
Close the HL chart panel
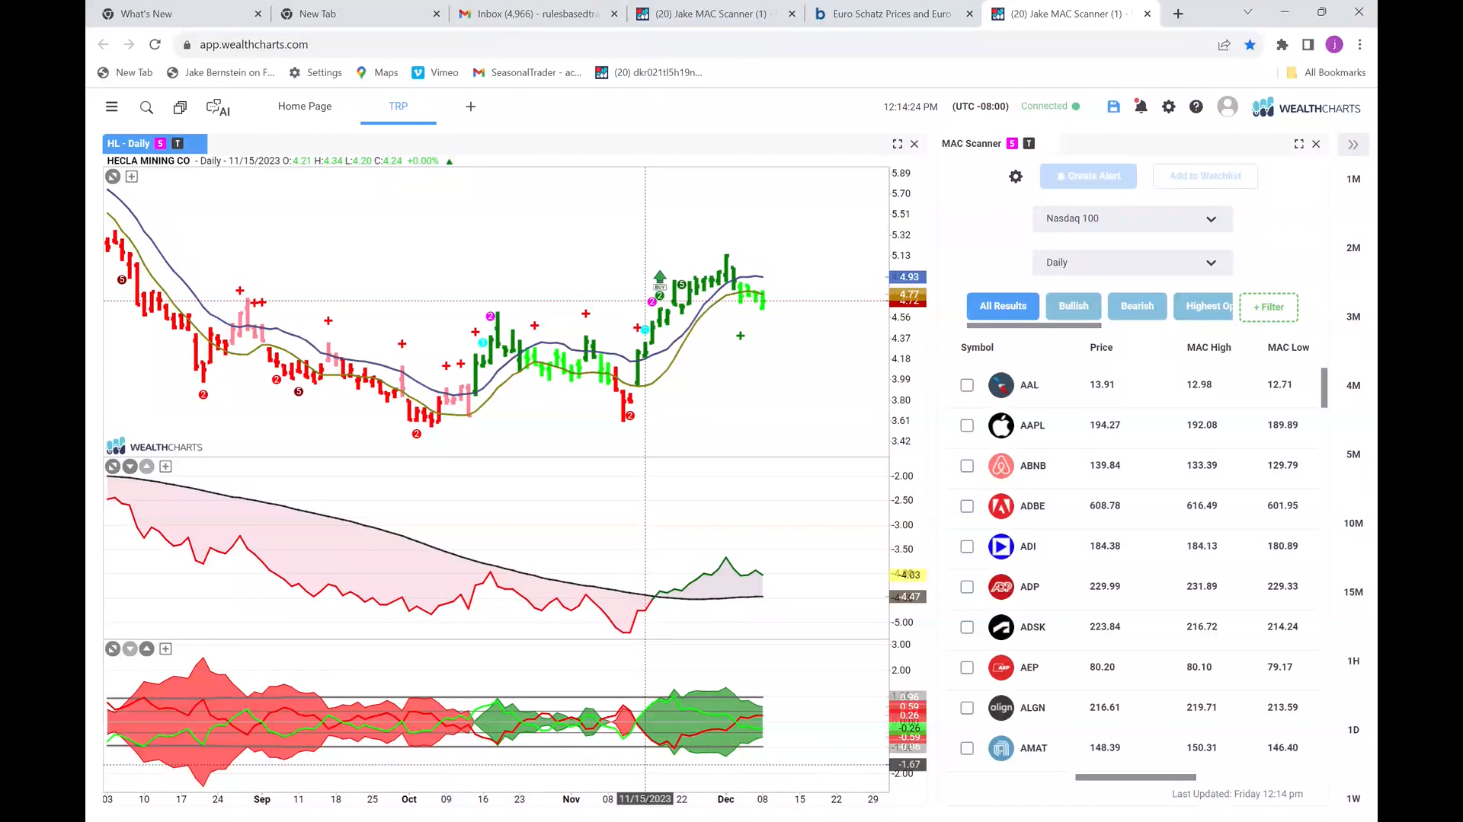pyautogui.click(x=914, y=144)
